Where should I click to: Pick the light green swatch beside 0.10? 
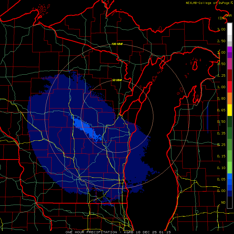pos(230,168)
